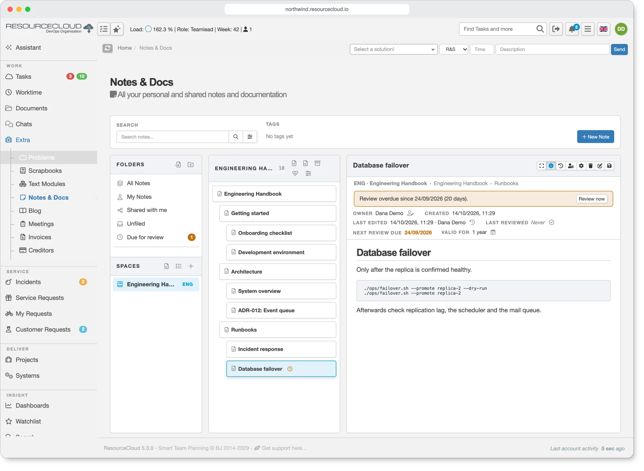Open Incidents in the sidebar
644x471 pixels.
coord(28,282)
